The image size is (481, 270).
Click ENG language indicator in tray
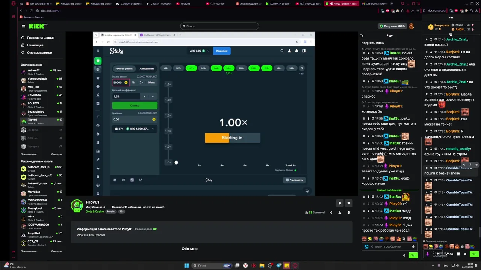pos(446,265)
